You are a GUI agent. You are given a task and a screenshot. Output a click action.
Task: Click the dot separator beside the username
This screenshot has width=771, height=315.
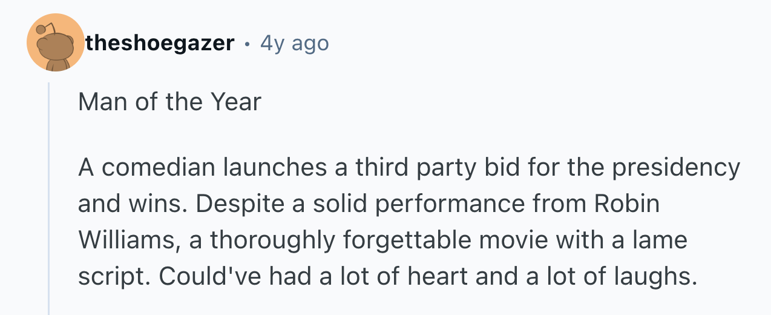pyautogui.click(x=247, y=44)
